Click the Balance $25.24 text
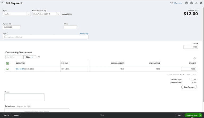Screen dimensions: 204x118 pyautogui.click(x=67, y=14)
